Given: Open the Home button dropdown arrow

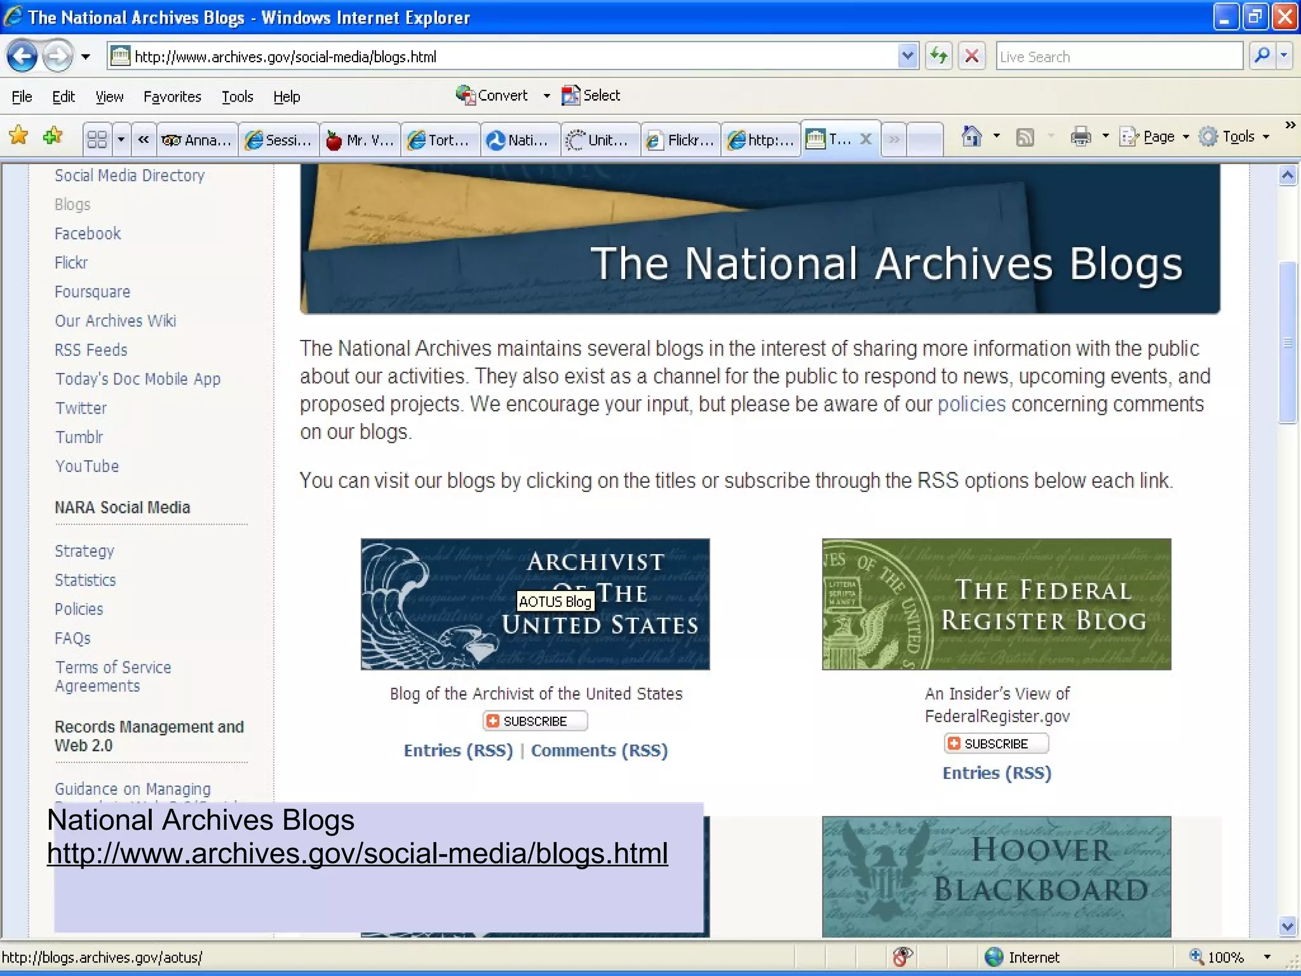Looking at the screenshot, I should 997,137.
